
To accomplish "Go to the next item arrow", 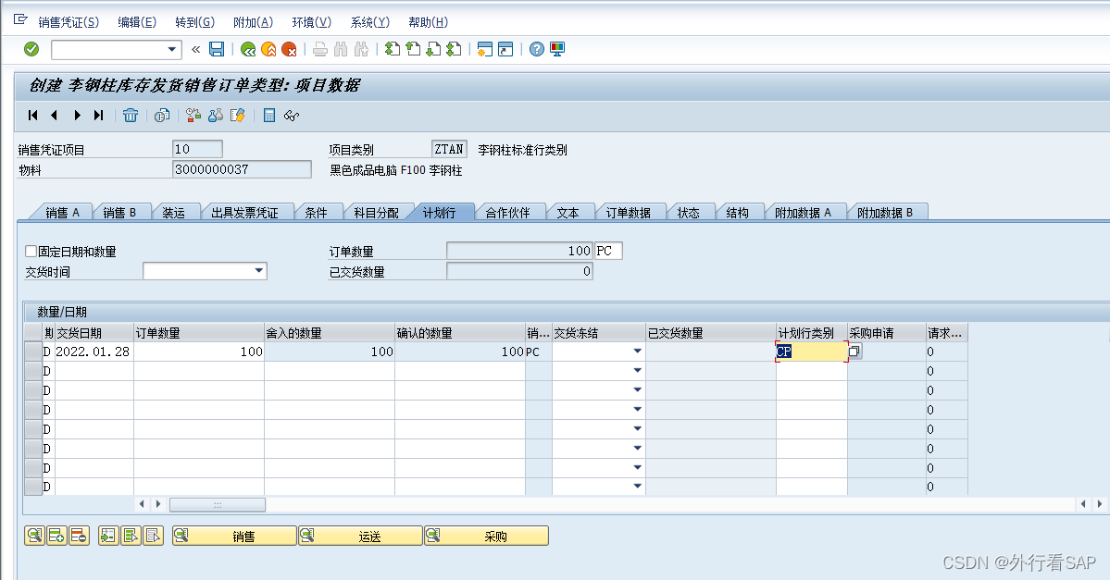I will pos(77,116).
